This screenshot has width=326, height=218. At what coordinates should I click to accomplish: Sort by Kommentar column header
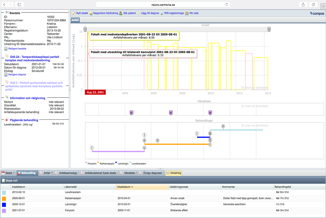click(247, 187)
